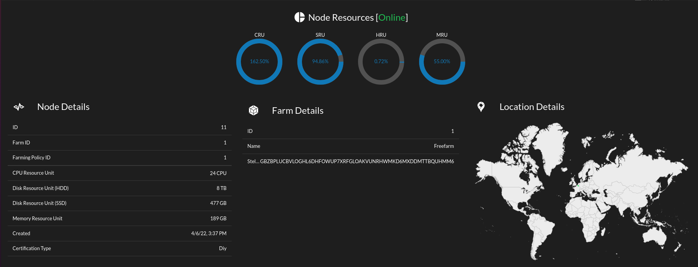Select the Freefarm name value
This screenshot has width=698, height=267.
444,146
